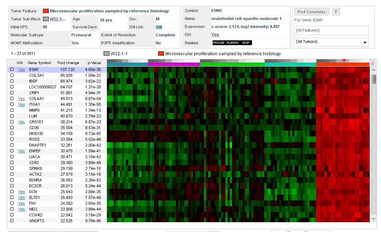
Task: Click the refresh icon above the scrollbar
Action: [373, 63]
